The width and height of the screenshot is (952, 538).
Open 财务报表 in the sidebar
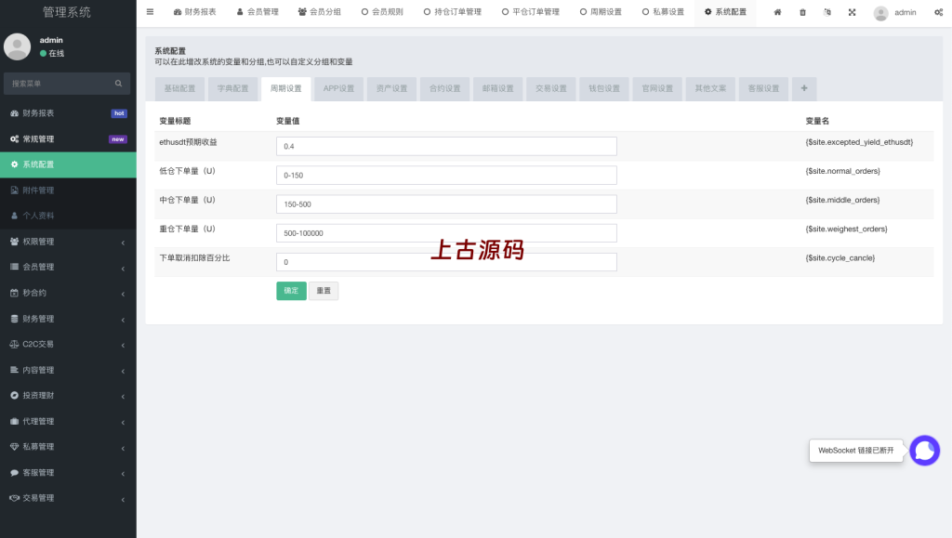(x=68, y=113)
